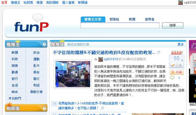Click the comment bubble icon beside count 1
196x115 pixels.
coord(172,78)
